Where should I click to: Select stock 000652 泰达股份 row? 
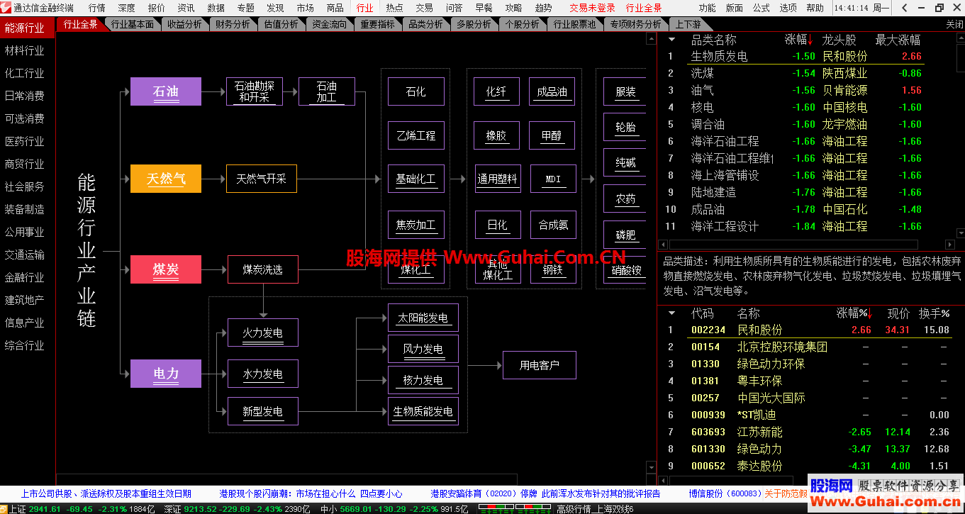[x=807, y=466]
